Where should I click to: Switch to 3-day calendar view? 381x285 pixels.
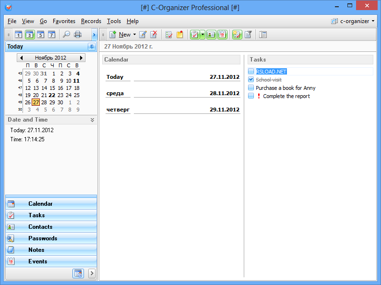point(30,35)
